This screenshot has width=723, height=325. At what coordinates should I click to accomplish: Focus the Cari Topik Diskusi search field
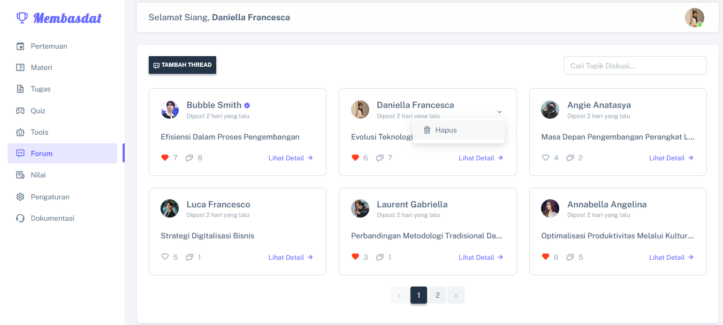[635, 66]
